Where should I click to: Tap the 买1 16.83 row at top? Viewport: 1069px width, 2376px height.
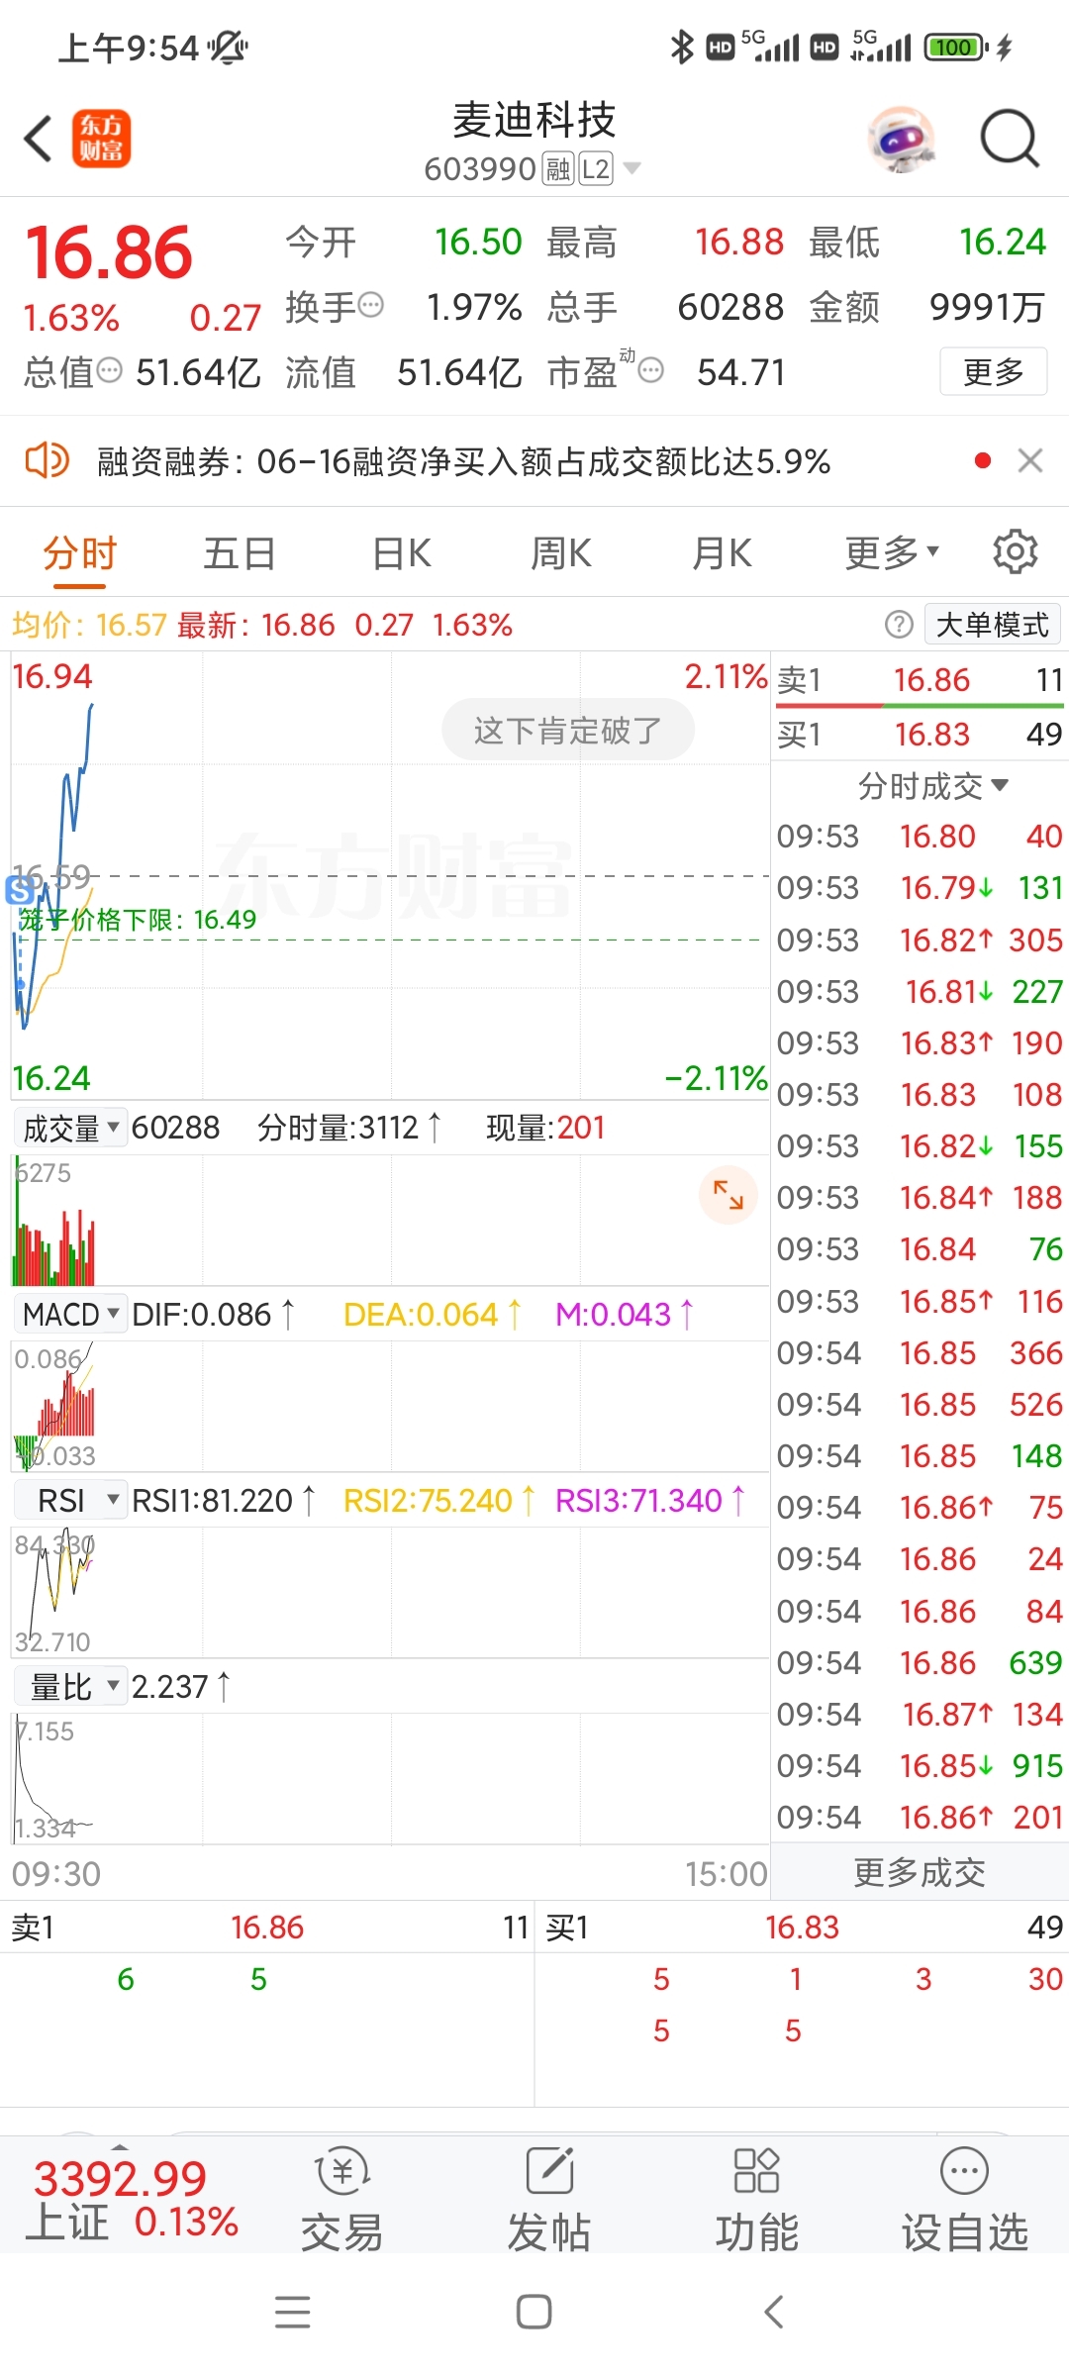[920, 735]
